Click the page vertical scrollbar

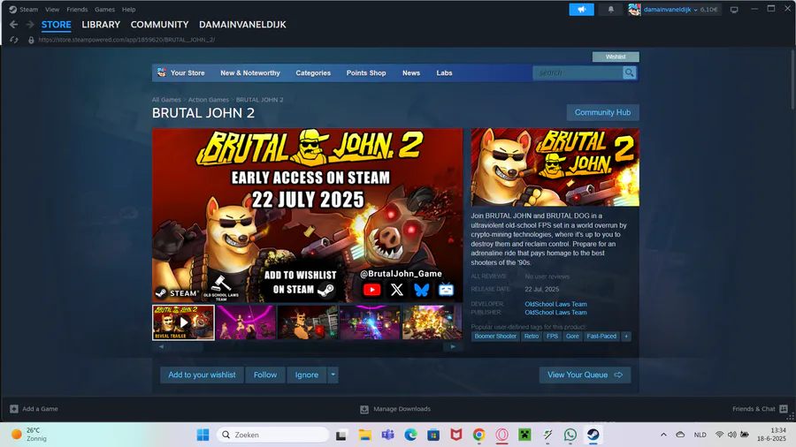coord(792,79)
